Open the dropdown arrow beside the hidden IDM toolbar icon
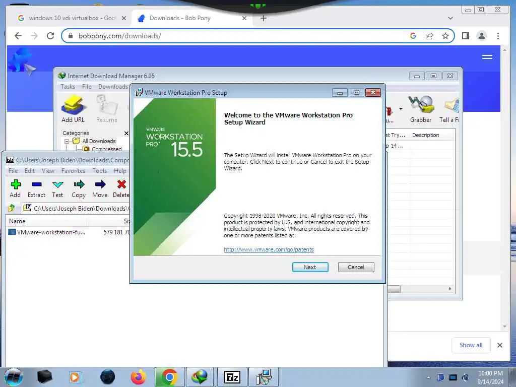 [401, 109]
